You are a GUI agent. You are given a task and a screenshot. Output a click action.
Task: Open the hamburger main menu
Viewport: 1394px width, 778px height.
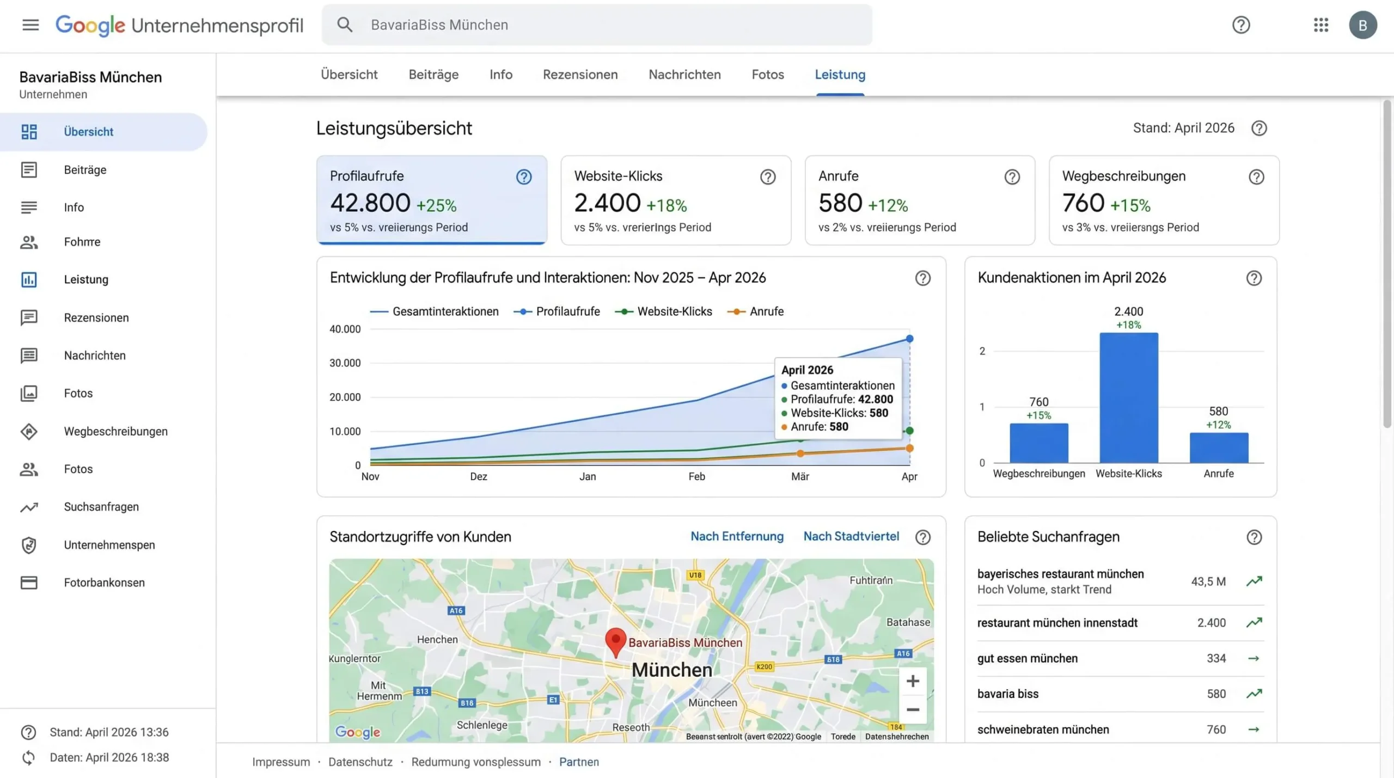30,25
